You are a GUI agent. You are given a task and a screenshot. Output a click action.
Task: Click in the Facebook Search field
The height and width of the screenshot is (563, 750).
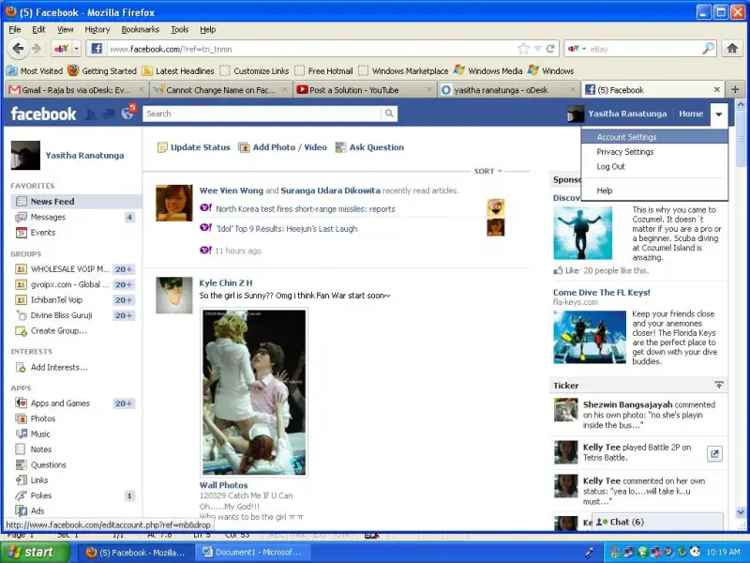[262, 114]
